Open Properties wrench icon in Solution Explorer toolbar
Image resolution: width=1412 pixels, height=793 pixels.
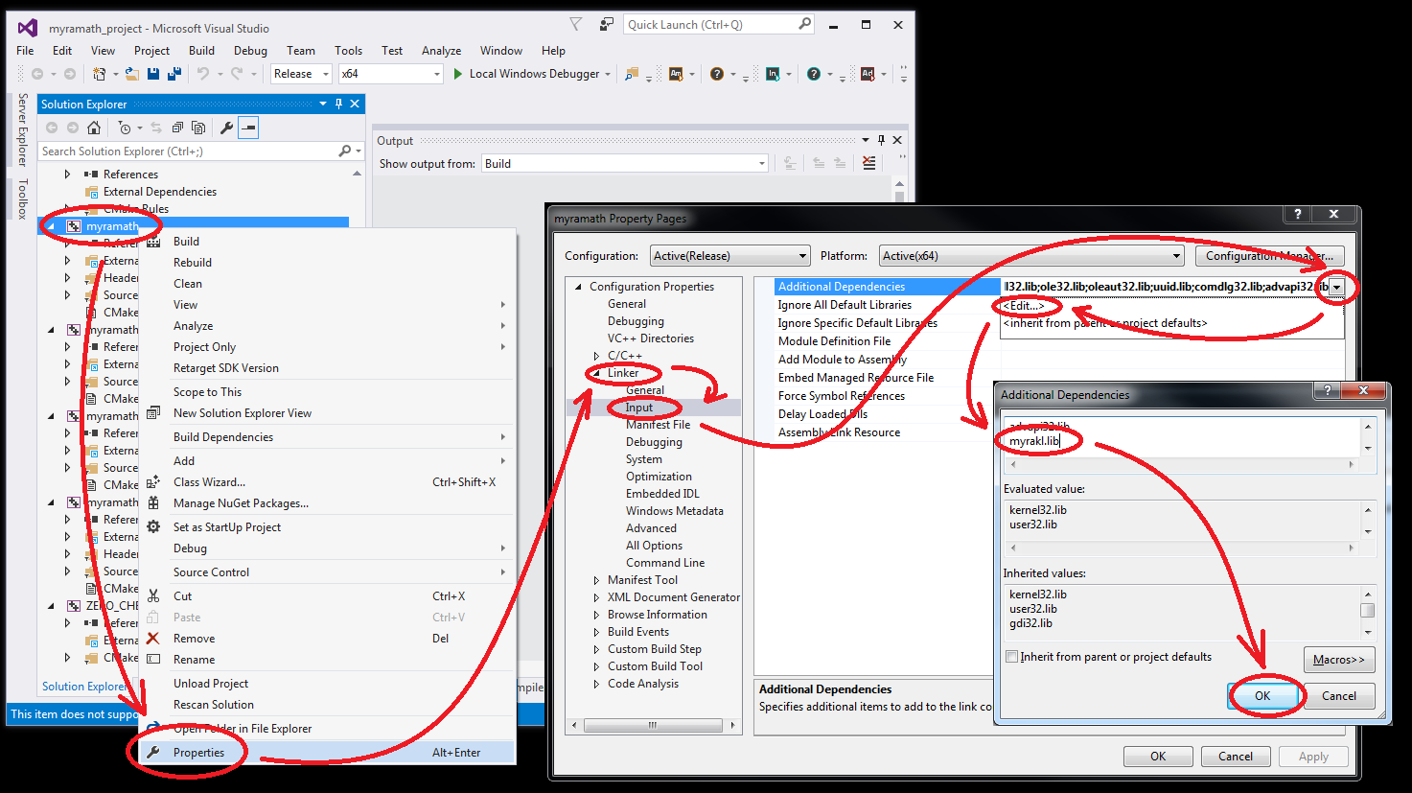(226, 128)
